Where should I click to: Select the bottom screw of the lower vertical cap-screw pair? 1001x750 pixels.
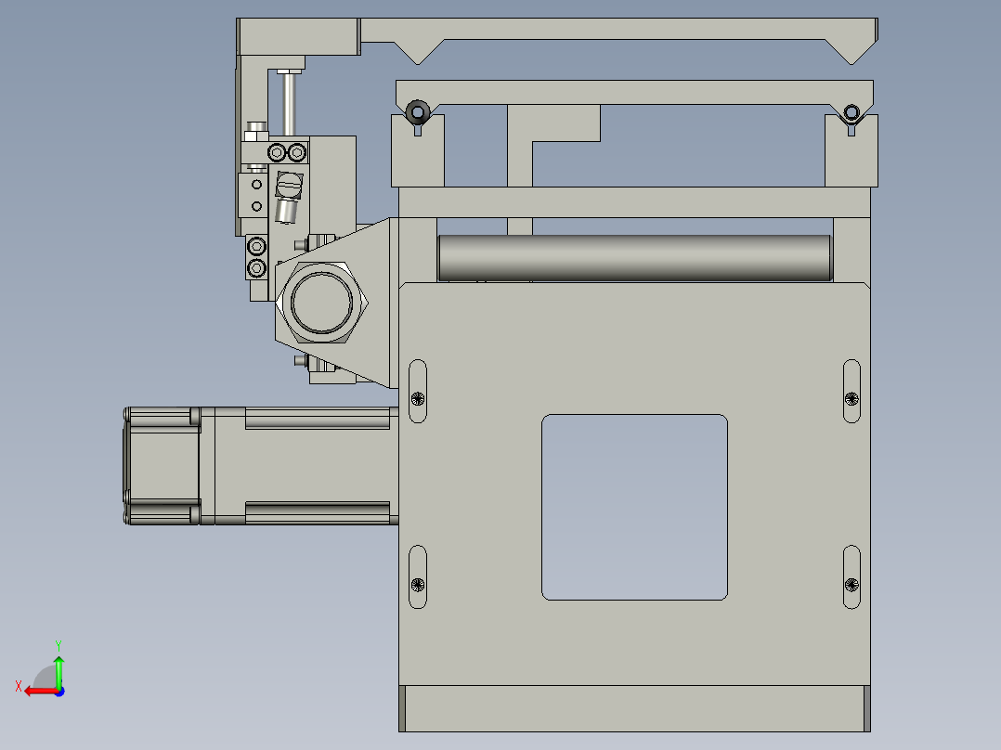click(256, 268)
